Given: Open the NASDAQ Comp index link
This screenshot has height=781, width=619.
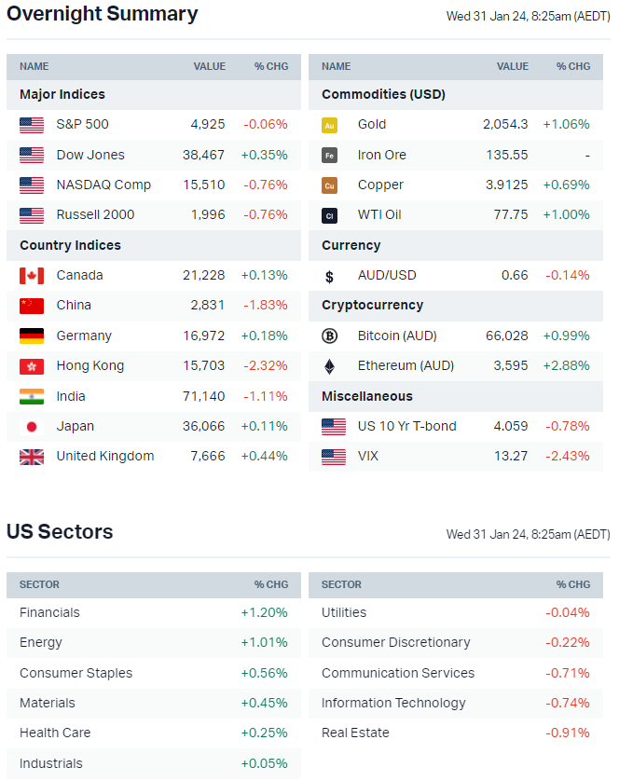Looking at the screenshot, I should pyautogui.click(x=103, y=185).
